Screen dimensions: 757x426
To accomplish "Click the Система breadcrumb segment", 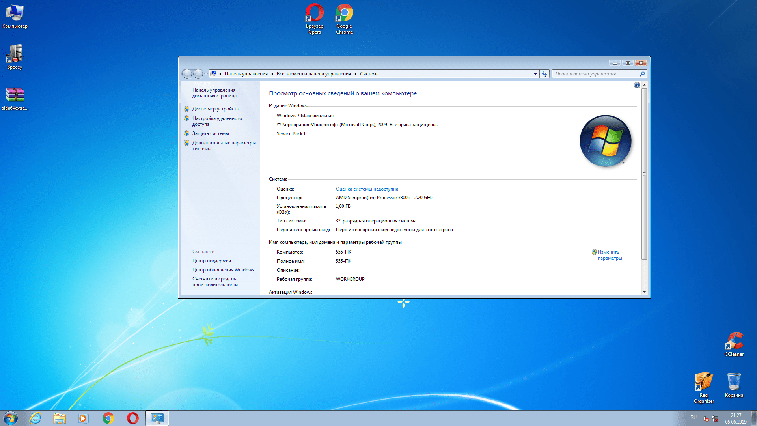I will click(369, 74).
